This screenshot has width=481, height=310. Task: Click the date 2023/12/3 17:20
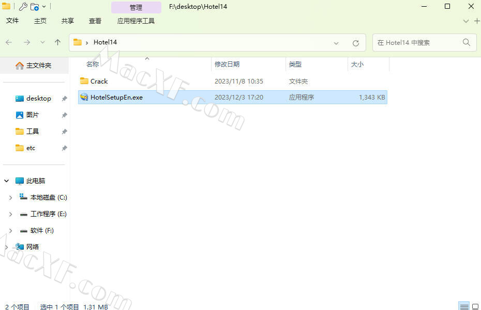pos(238,97)
